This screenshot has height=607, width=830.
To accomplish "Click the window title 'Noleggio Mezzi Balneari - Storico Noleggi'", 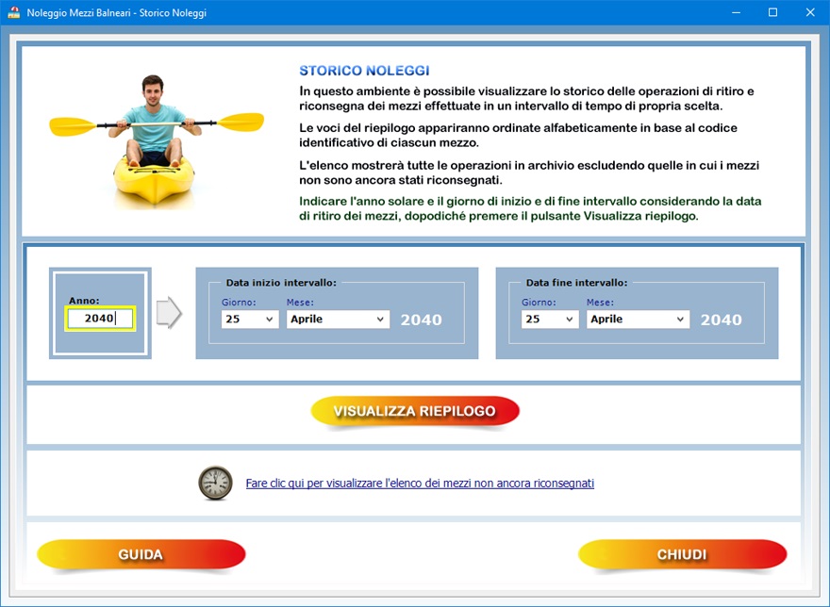I will point(116,12).
